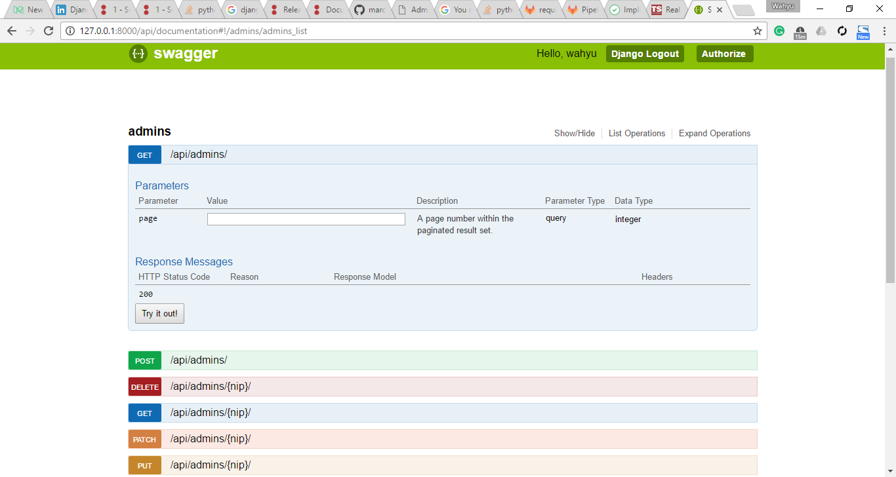
Task: Switch to the GitHub tab
Action: point(370,10)
